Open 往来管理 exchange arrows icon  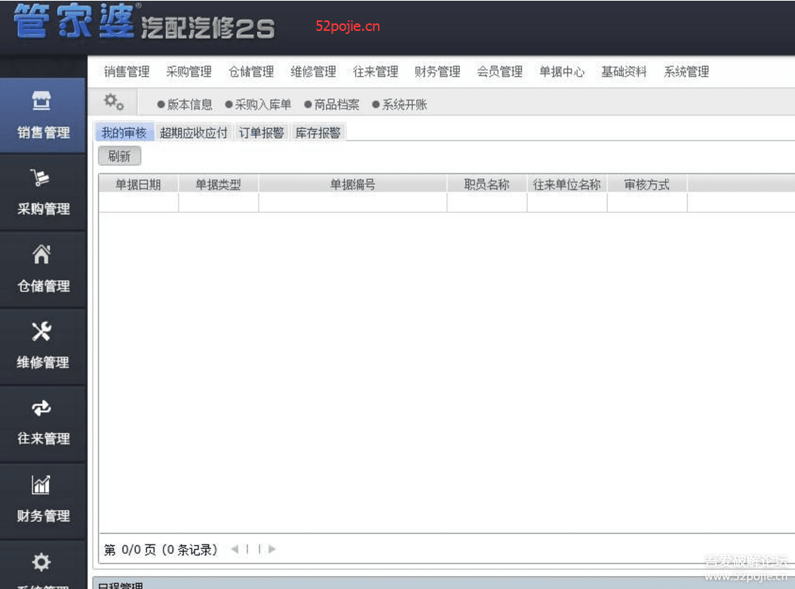tap(41, 408)
